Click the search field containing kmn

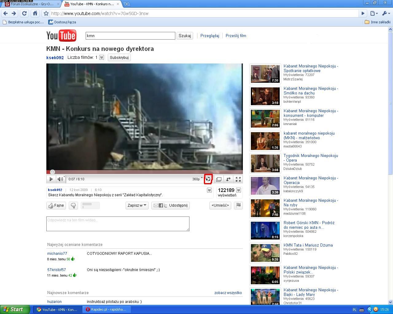[x=130, y=36]
